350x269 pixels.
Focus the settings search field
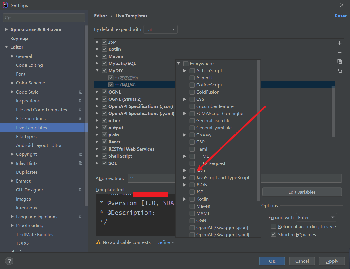pos(44,18)
